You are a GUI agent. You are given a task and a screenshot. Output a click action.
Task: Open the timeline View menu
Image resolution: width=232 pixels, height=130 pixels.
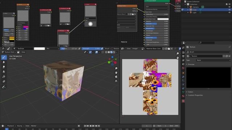[x=28, y=126]
